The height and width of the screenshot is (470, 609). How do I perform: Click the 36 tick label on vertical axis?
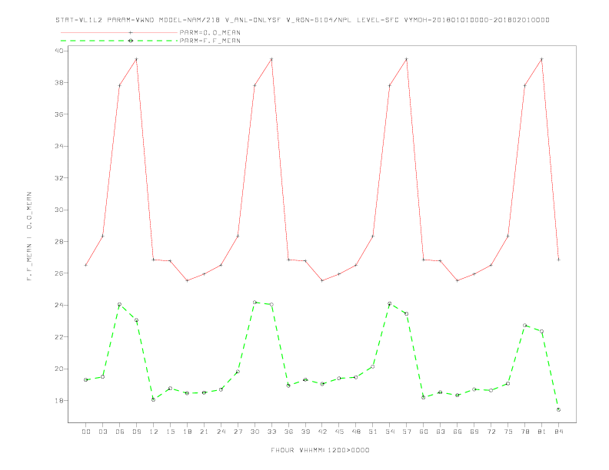[x=60, y=114]
